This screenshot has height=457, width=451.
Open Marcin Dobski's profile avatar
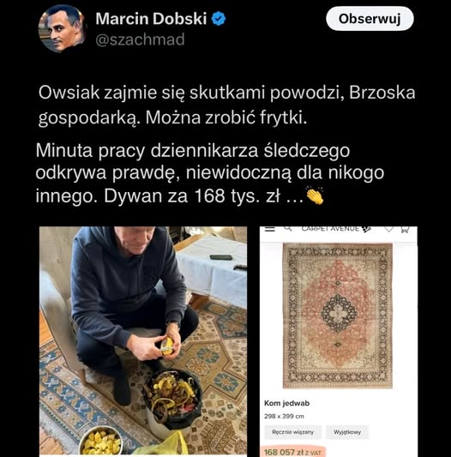pyautogui.click(x=62, y=28)
